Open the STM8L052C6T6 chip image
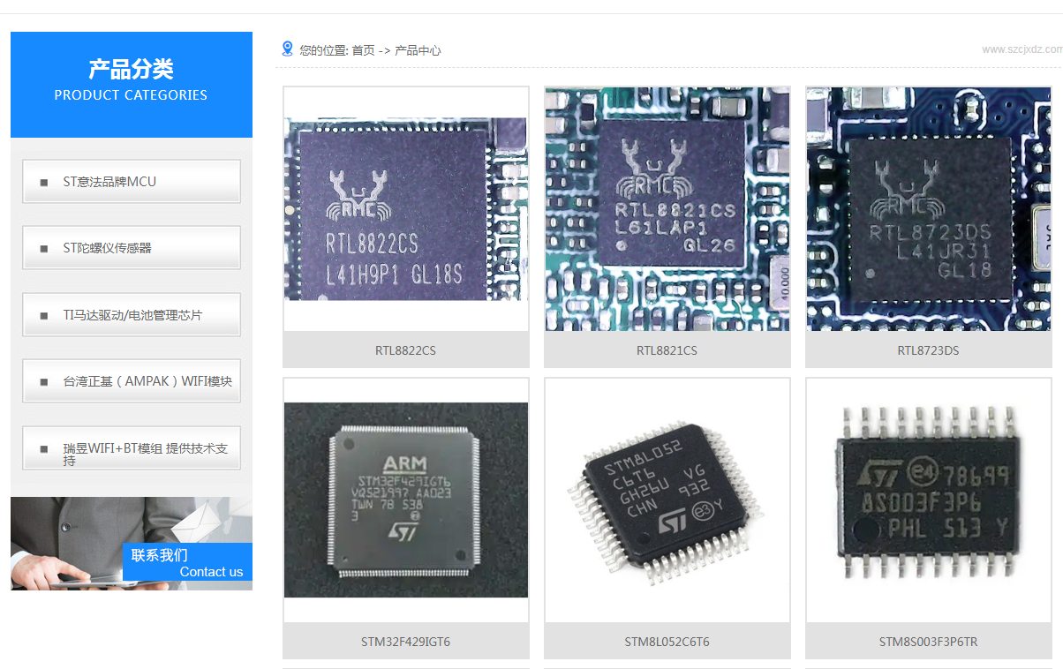The width and height of the screenshot is (1063, 669). (x=667, y=500)
